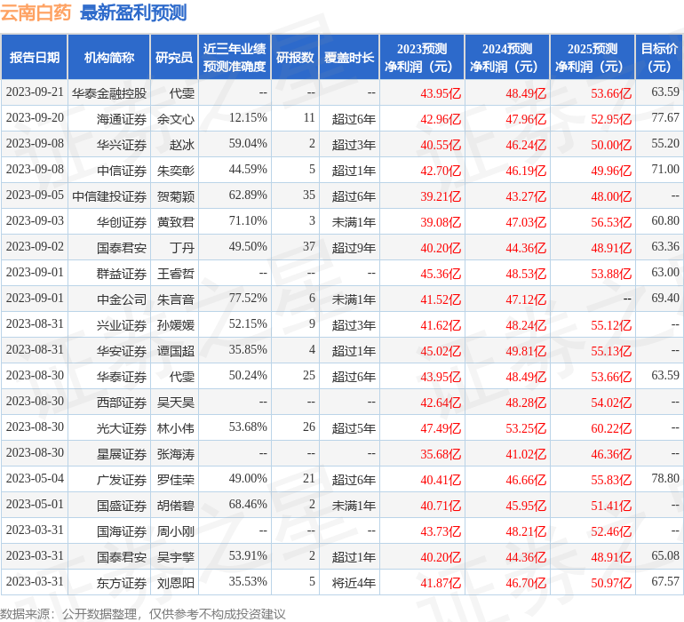Click 2023 forecast 35.68亿
Screen dimensions: 684x622
[x=441, y=453]
